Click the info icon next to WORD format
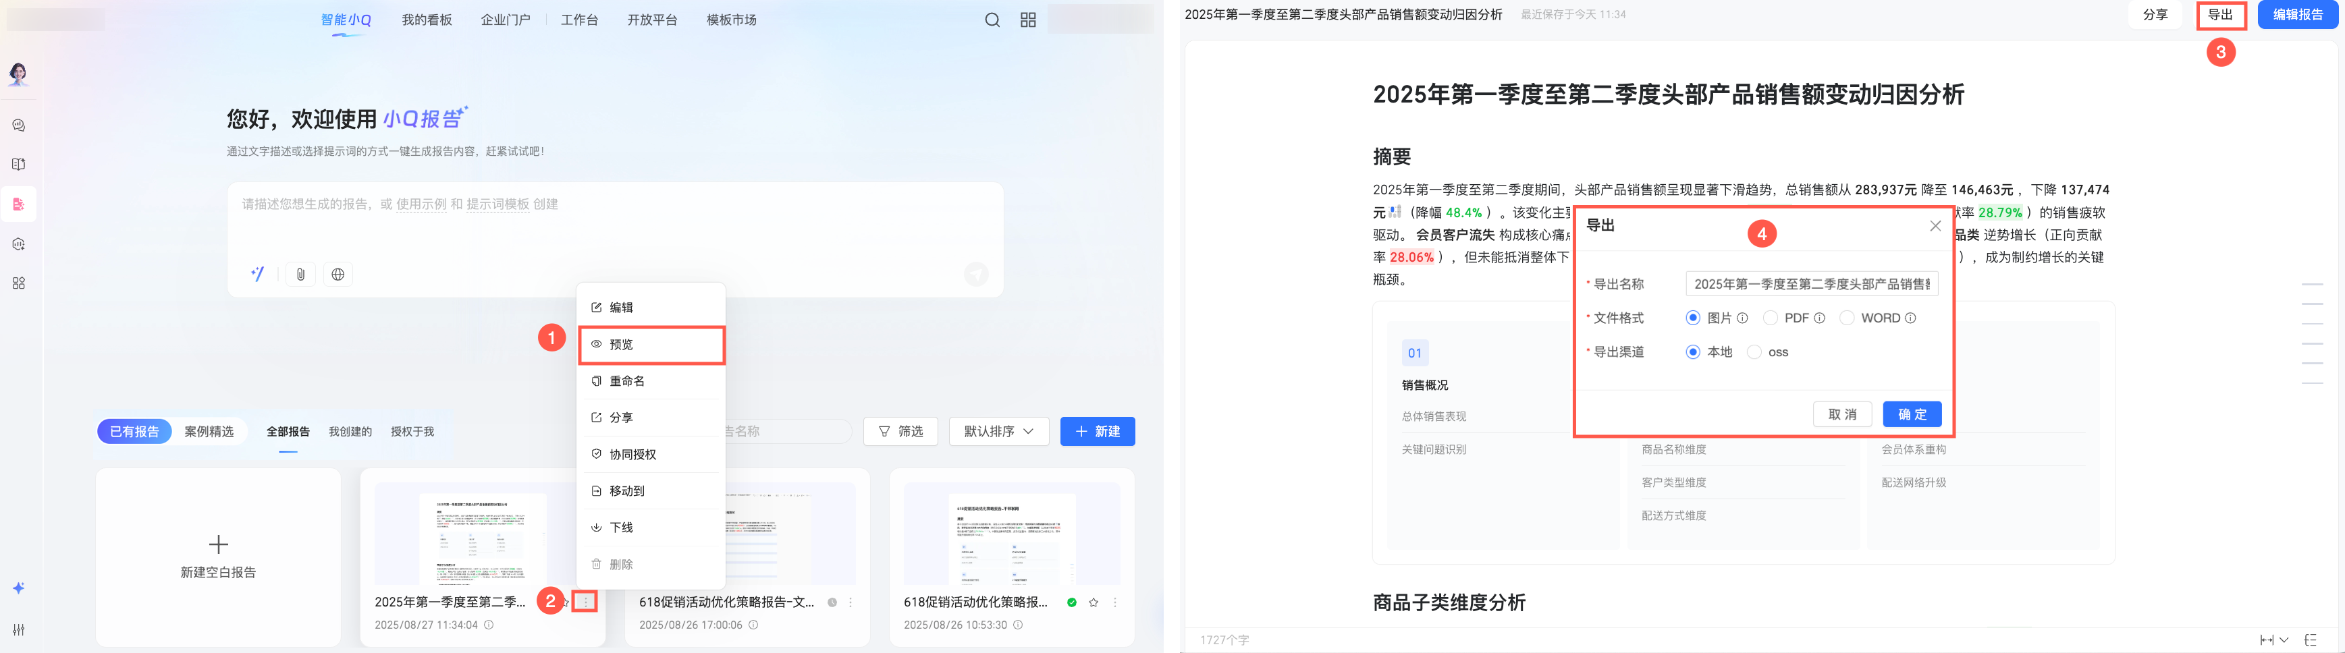 [x=1911, y=318]
